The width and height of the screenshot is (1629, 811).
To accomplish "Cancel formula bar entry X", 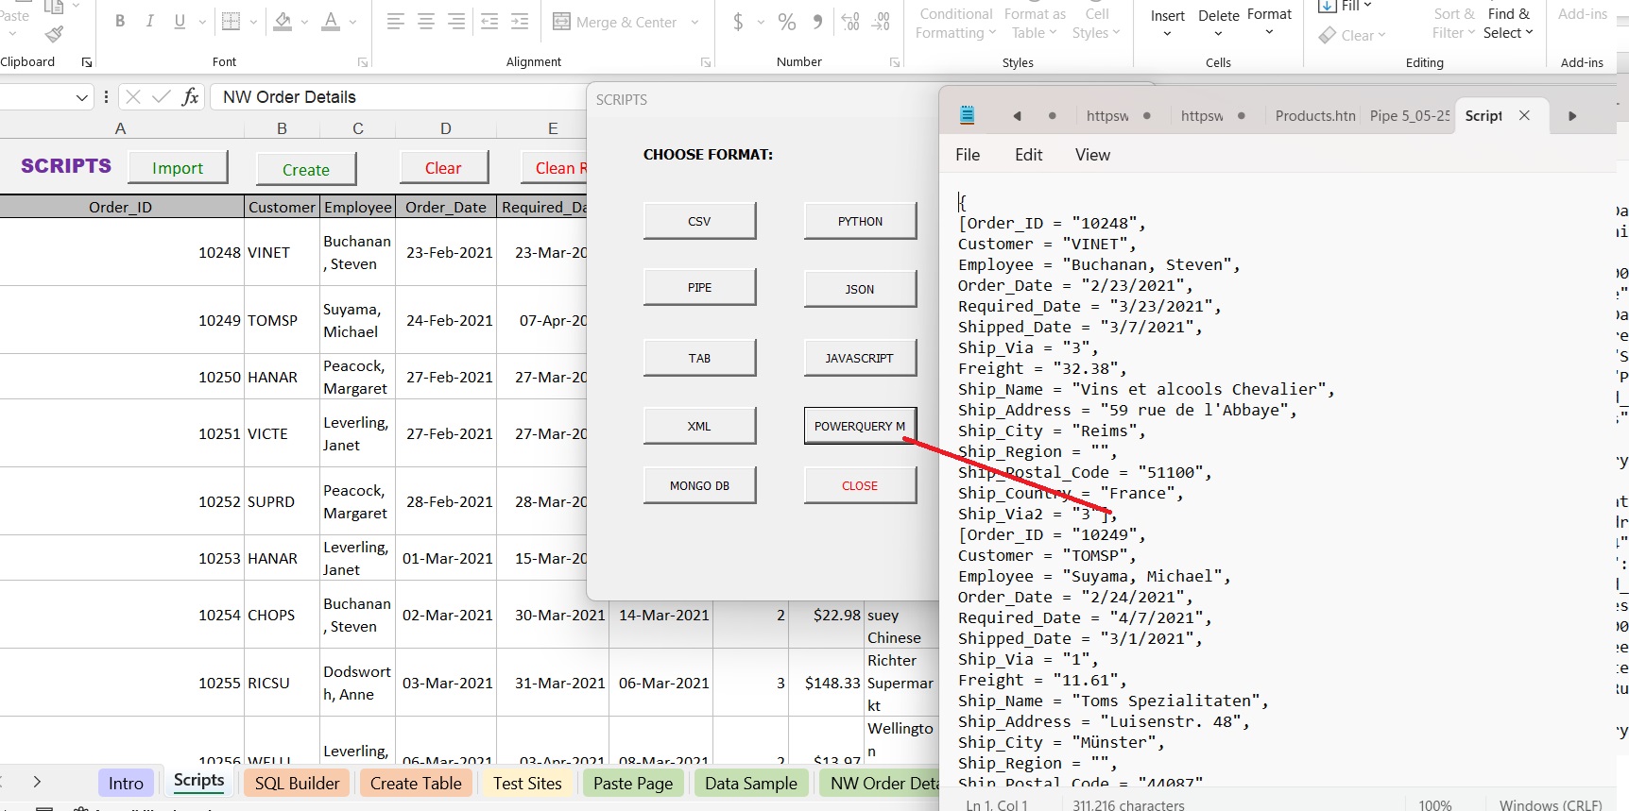I will 133,96.
